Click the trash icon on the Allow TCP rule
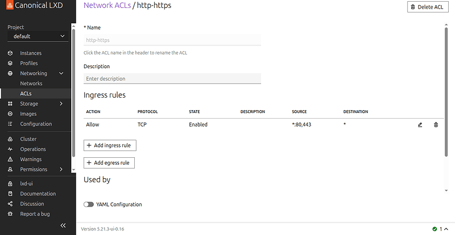 click(x=436, y=124)
